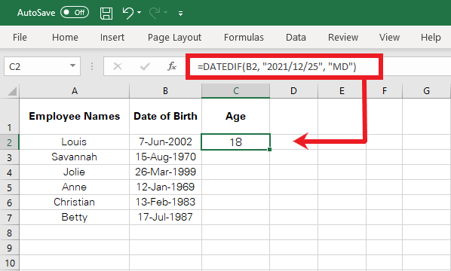Image resolution: width=451 pixels, height=271 pixels.
Task: Select the date cell '26-Mar-1999'
Action: 165,172
